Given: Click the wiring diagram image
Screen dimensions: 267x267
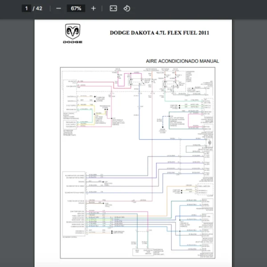Looking at the screenshot, I should click(x=138, y=163).
